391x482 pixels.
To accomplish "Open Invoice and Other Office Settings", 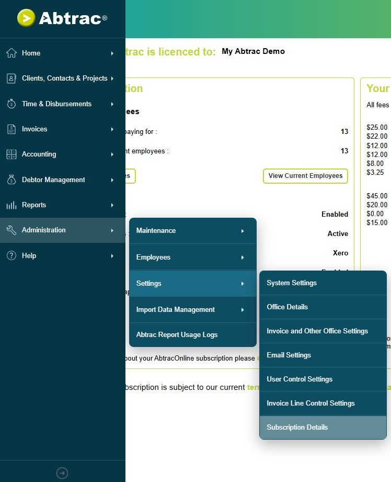I will click(x=323, y=331).
